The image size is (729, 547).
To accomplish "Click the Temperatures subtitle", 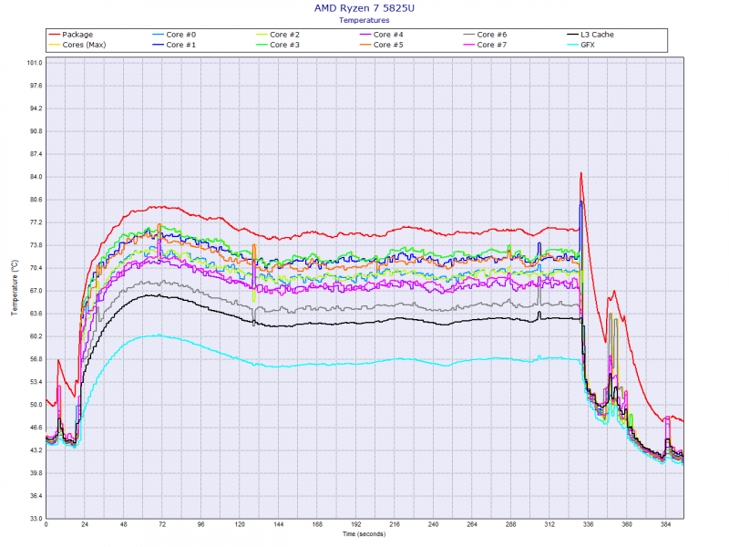I will 364,19.
